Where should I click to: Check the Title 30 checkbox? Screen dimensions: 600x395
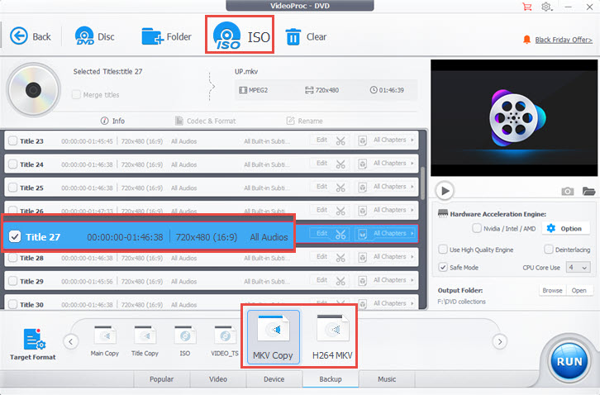click(12, 304)
